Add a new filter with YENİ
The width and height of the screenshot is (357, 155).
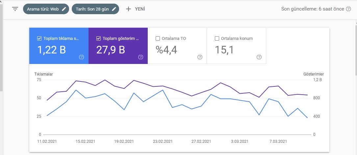pos(136,9)
